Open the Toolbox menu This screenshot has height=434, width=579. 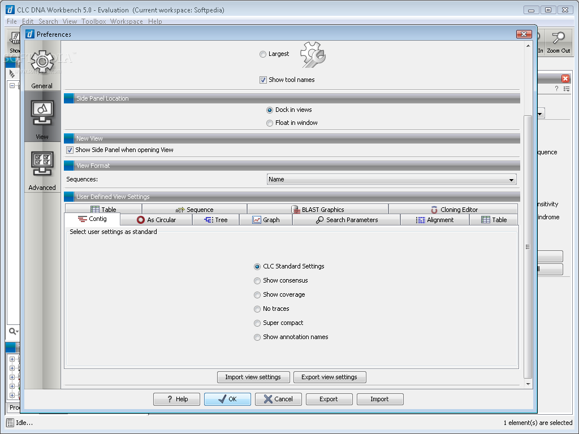[94, 21]
